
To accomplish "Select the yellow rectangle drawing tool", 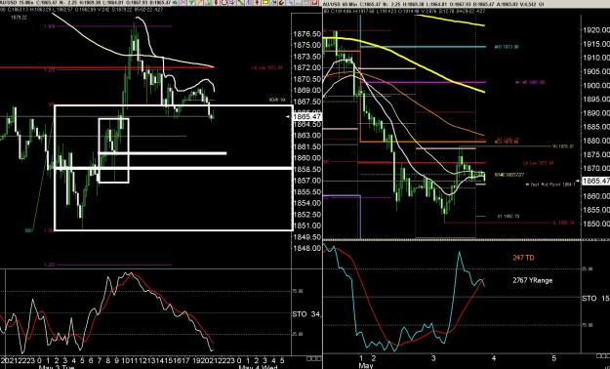I will [265, 2].
